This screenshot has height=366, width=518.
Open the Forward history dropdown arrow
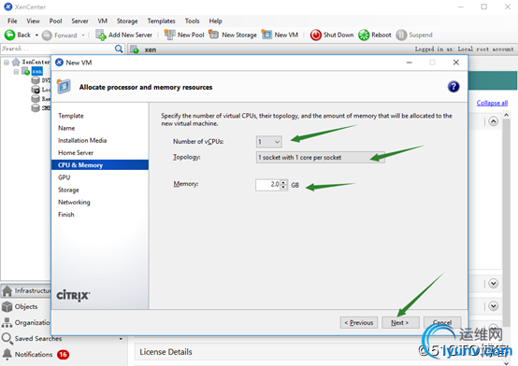83,35
